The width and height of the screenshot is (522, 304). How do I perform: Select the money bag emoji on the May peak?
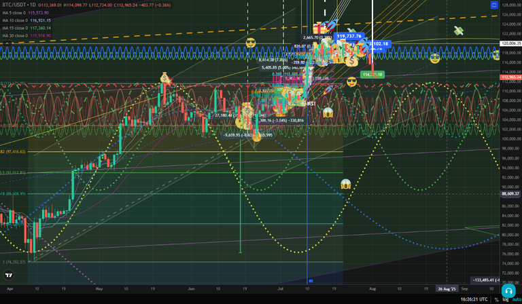164,78
